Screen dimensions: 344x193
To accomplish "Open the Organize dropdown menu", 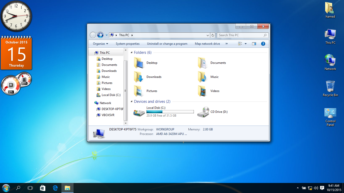I will tap(100, 44).
